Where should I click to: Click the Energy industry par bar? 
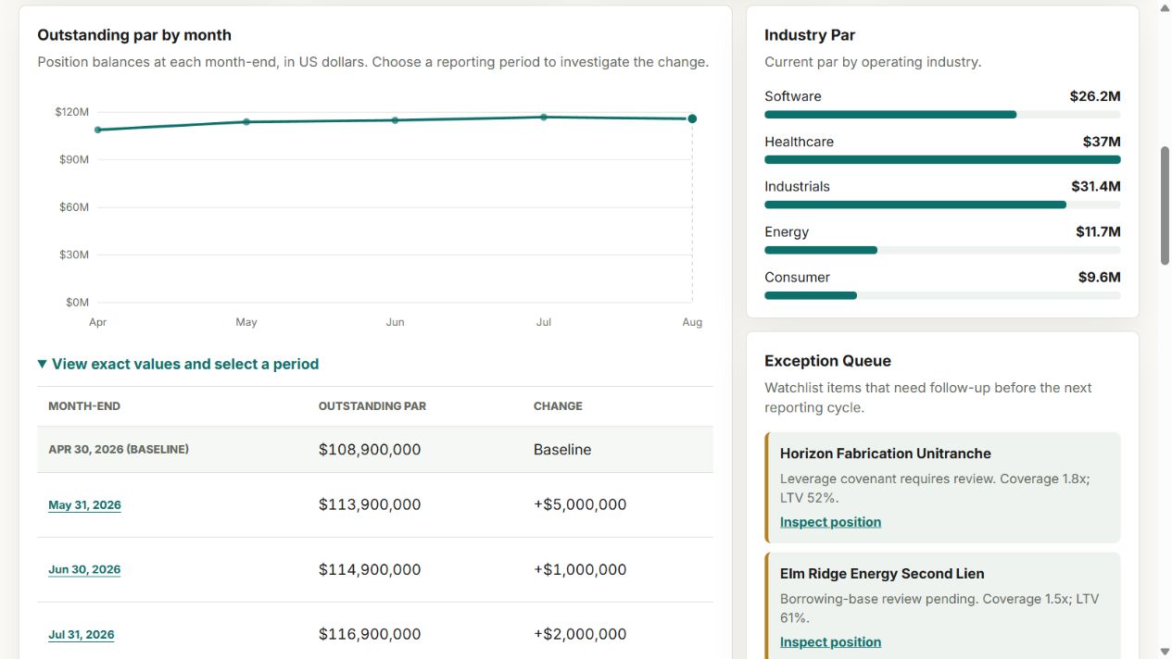pyautogui.click(x=942, y=250)
